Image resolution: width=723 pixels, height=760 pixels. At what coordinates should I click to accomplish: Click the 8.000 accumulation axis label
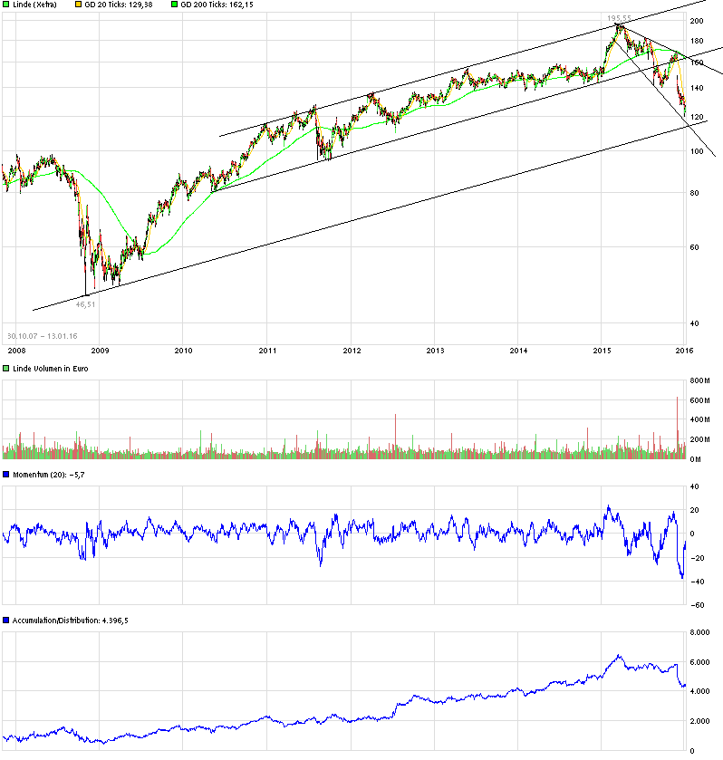coord(700,632)
